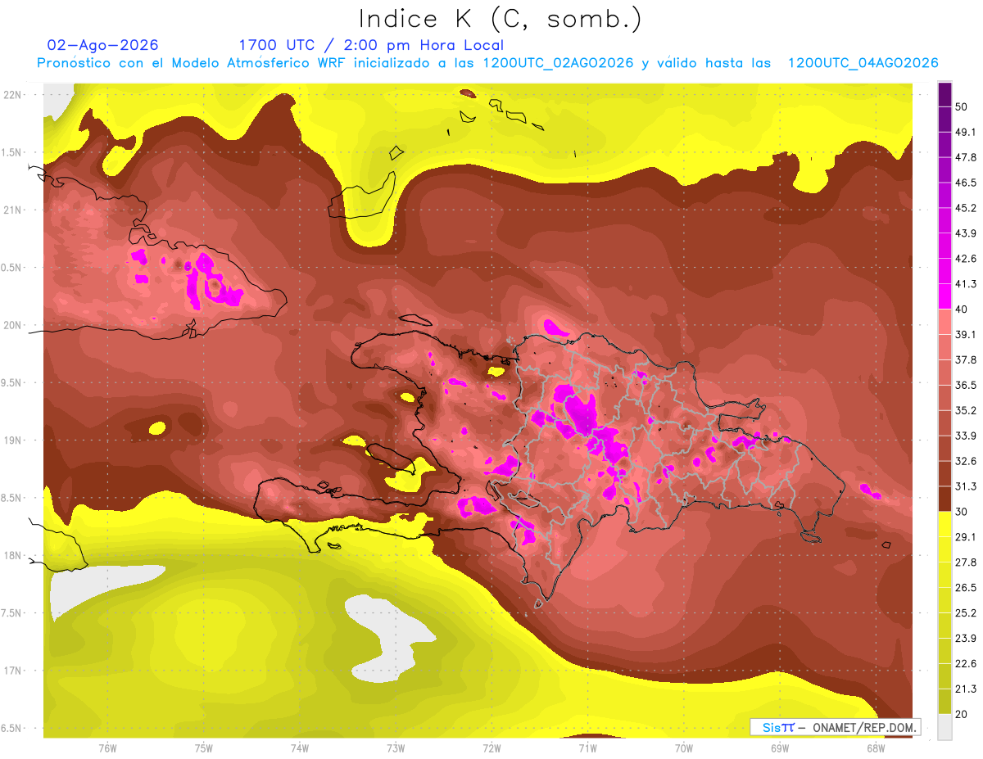Image resolution: width=983 pixels, height=759 pixels.
Task: Click the magenta legend band between 40 and 41.3
Action: [944, 296]
